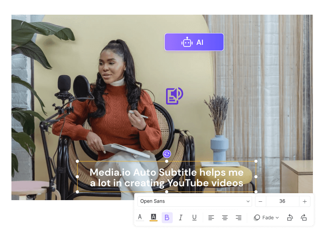Align subtitle text right

(239, 218)
